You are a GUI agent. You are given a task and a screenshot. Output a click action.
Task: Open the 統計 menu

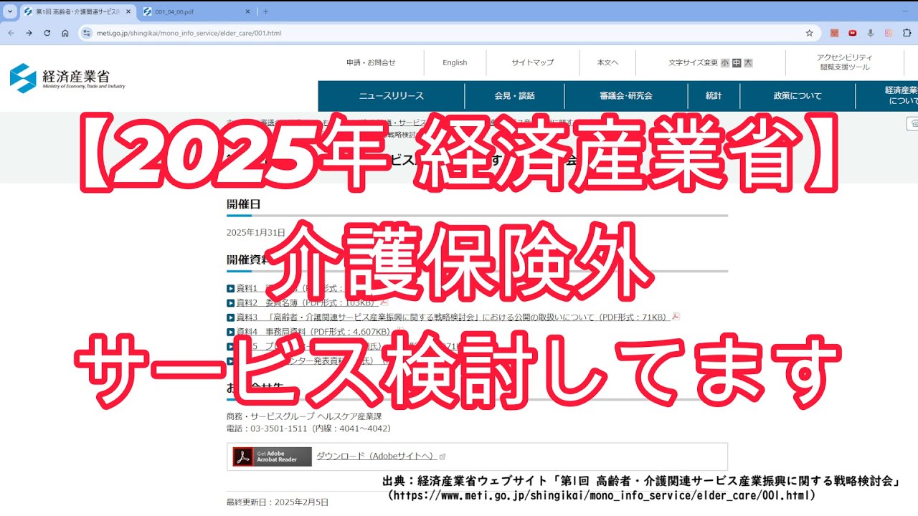click(714, 95)
